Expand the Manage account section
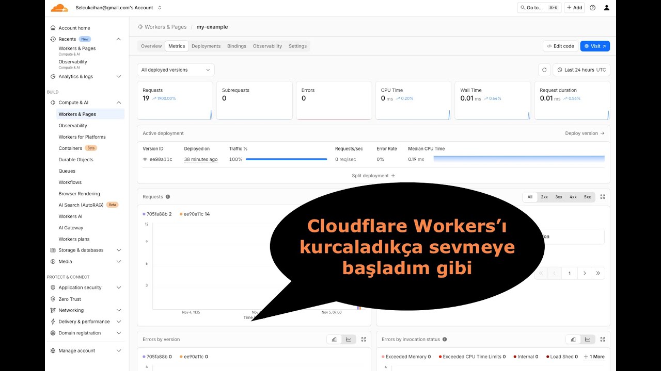661x371 pixels. click(118, 350)
